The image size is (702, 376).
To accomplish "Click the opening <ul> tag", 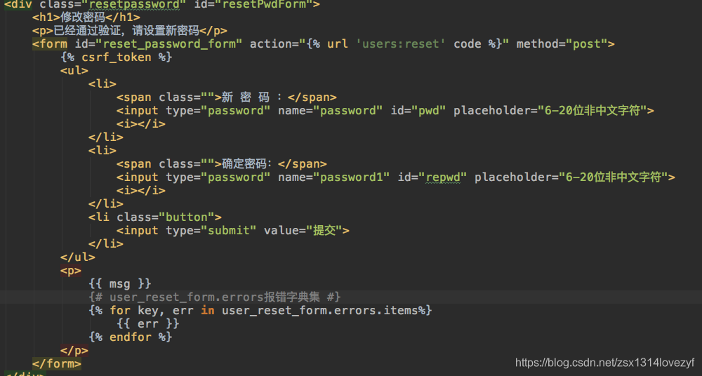I will tap(74, 71).
